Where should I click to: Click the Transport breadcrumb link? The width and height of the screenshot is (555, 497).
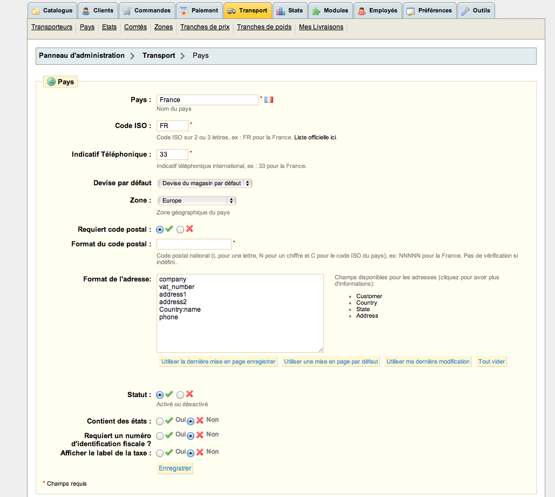pyautogui.click(x=159, y=56)
